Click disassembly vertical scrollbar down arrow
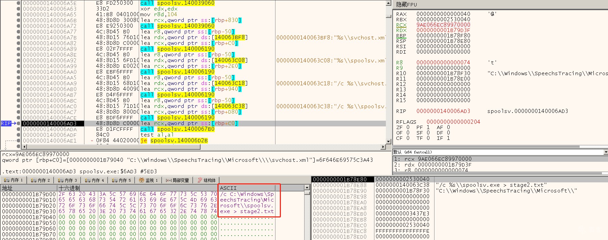 (x=389, y=142)
